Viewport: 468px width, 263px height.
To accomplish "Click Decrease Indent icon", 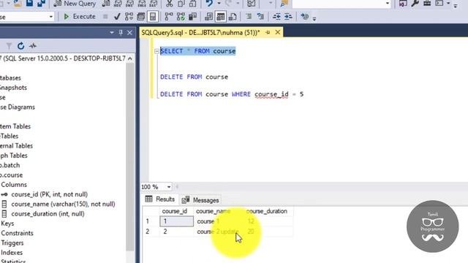I will [276, 17].
